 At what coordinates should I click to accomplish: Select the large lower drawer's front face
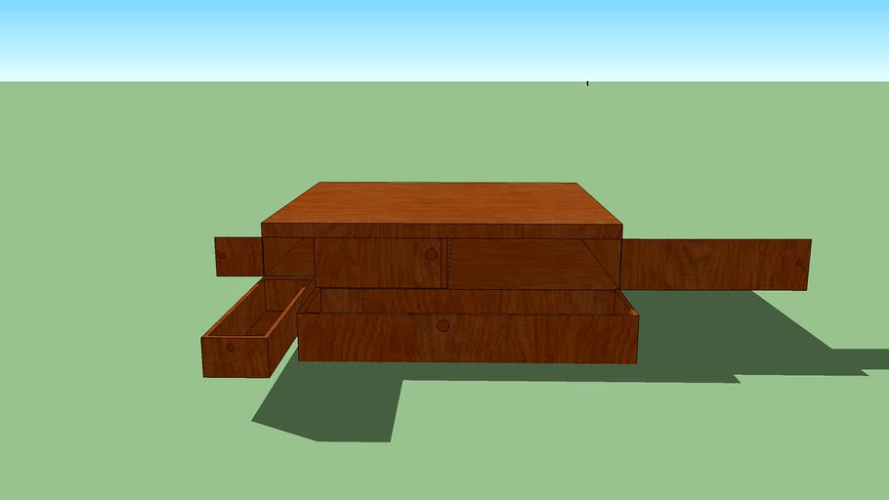(x=468, y=339)
